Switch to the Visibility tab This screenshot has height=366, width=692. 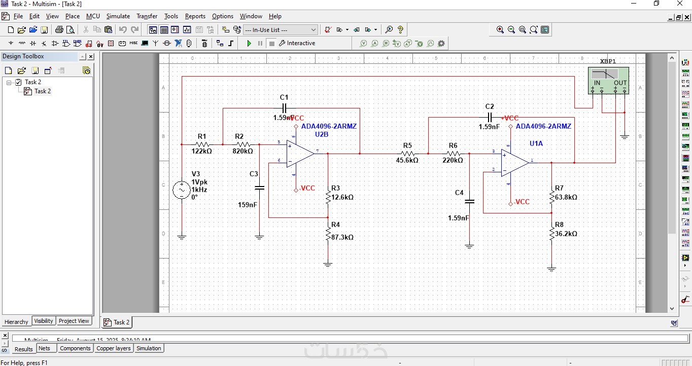tap(43, 321)
